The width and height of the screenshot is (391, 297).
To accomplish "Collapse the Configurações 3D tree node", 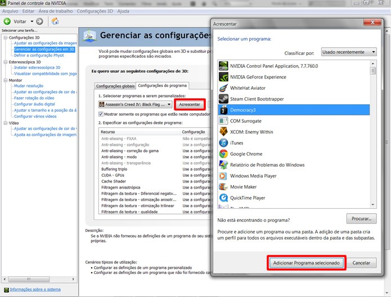I will [x=5, y=38].
